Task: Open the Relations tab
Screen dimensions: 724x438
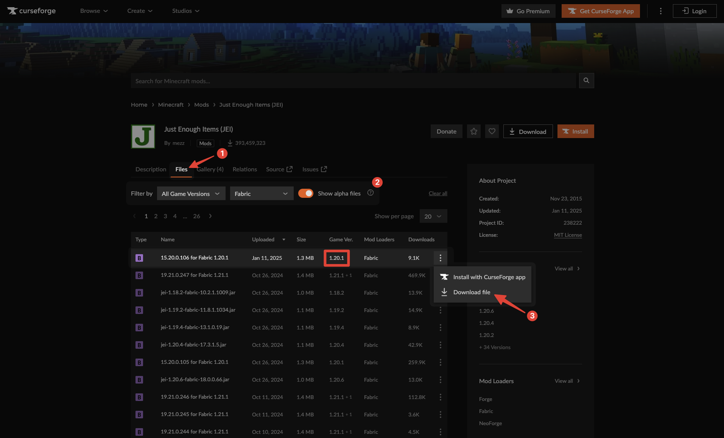Action: click(244, 169)
